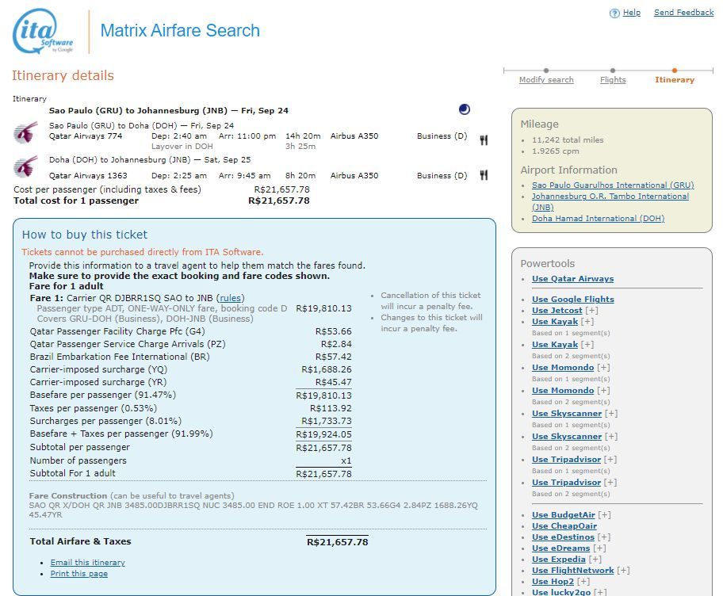Click the Help question mark icon

click(614, 13)
